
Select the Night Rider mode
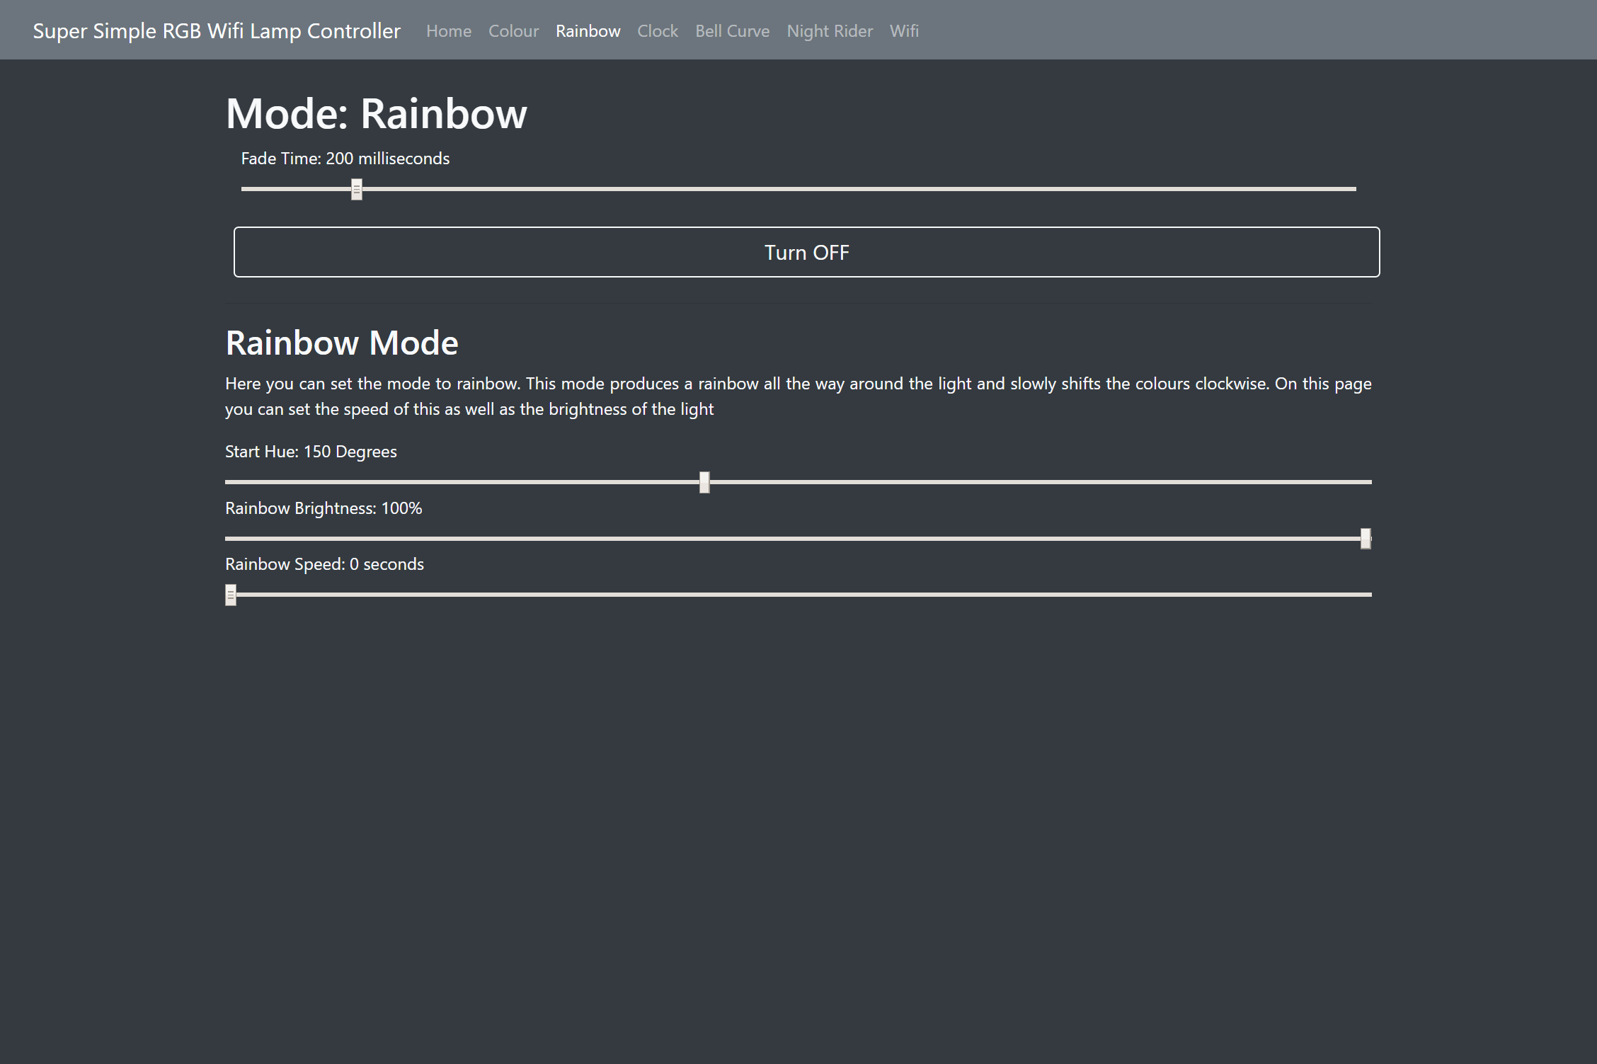coord(829,30)
